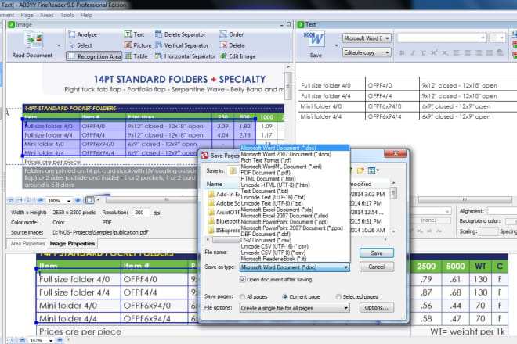Screen dimensions: 517x344
Task: Open the Page menu
Action: coord(27,15)
